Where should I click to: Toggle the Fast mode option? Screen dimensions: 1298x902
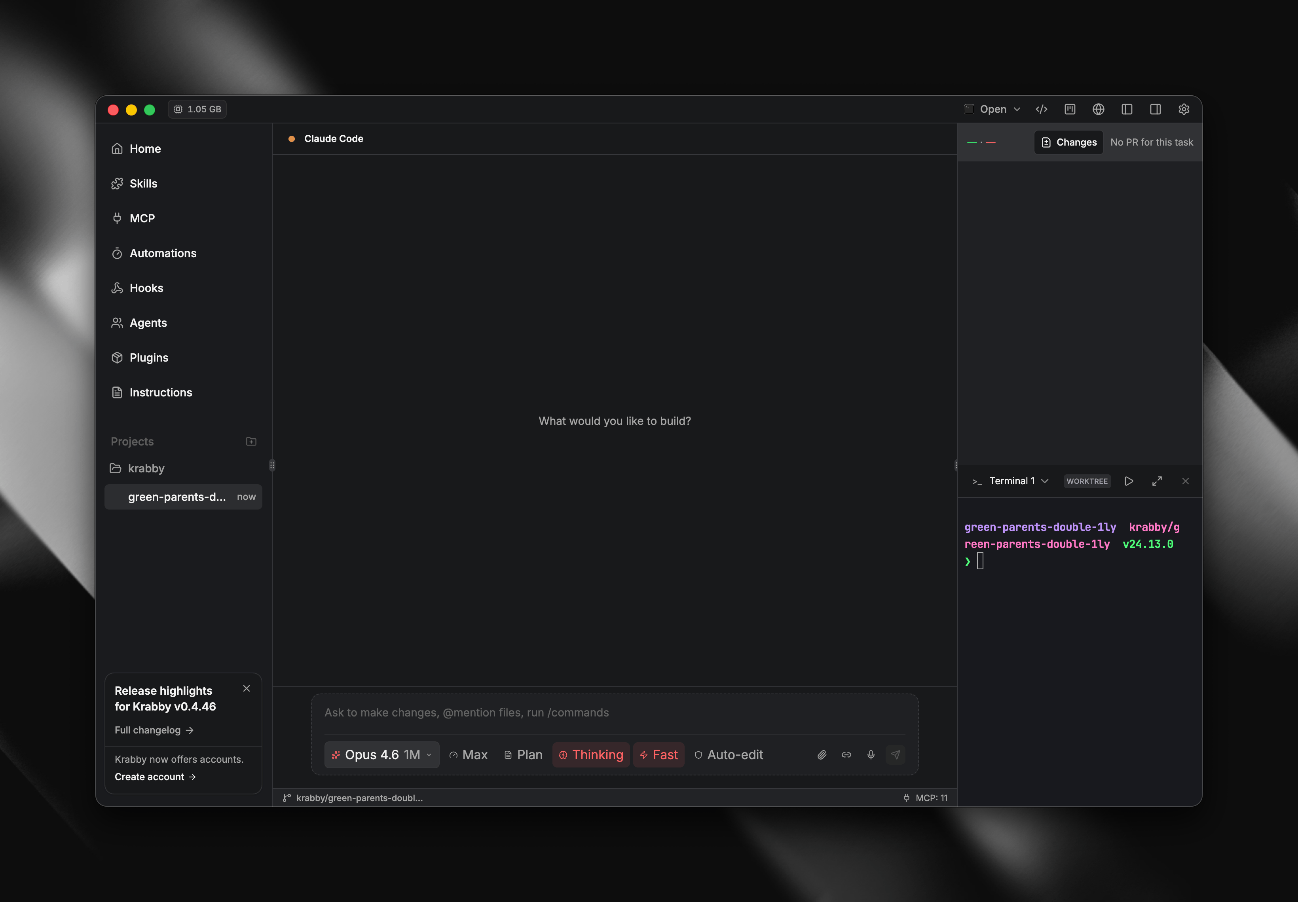(x=658, y=754)
